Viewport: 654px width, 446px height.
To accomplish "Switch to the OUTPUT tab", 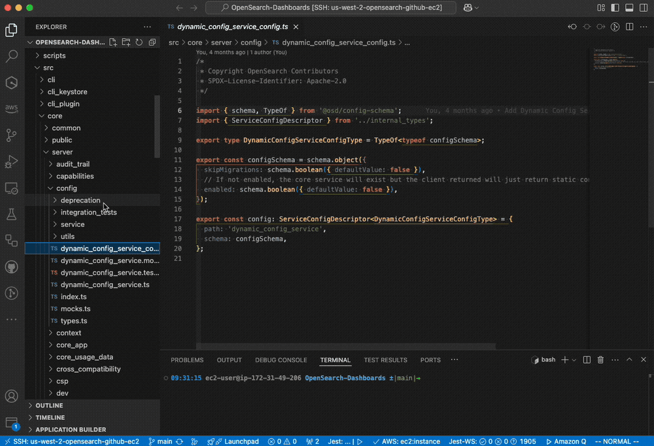I will [229, 360].
